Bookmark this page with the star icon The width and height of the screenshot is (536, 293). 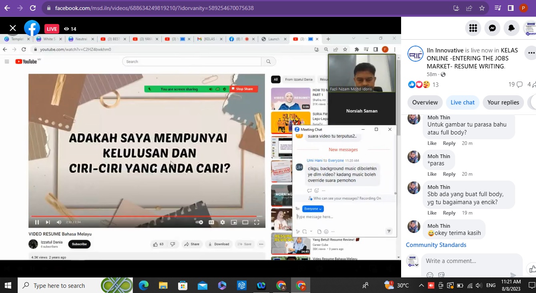482,8
